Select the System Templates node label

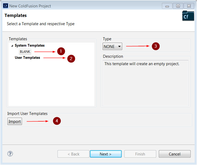pos(29,46)
